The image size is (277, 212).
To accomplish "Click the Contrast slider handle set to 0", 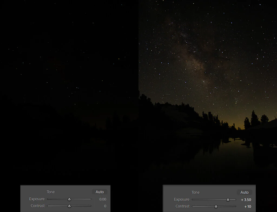I will tap(69, 206).
